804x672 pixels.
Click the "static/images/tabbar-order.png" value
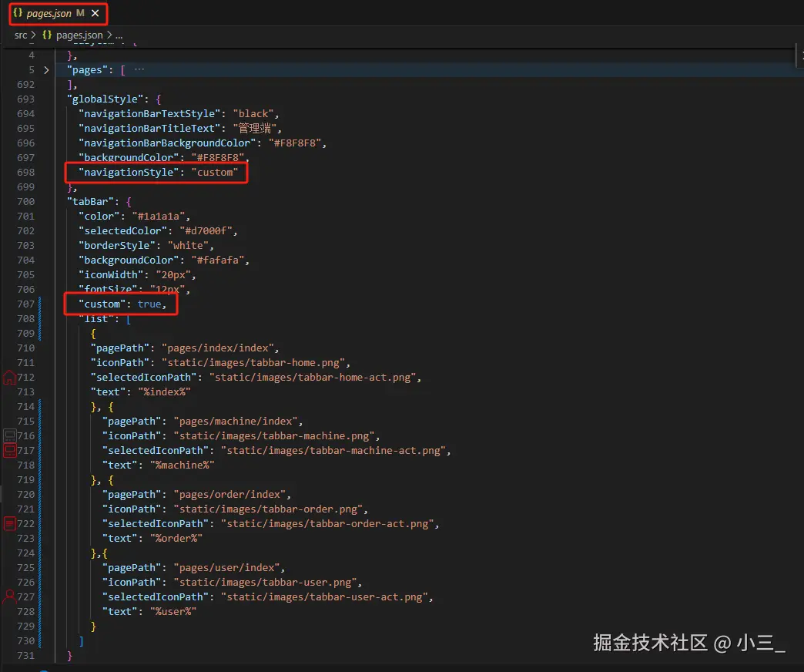click(x=268, y=509)
